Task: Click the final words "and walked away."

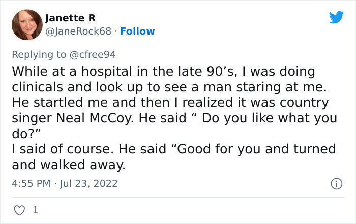Action: click(68, 165)
